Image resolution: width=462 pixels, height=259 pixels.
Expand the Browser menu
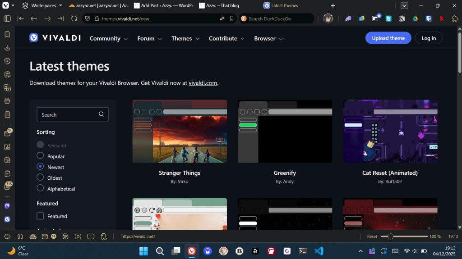coord(268,39)
